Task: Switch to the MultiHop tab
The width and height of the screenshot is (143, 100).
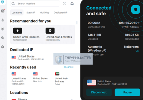Action: pyautogui.click(x=45, y=12)
